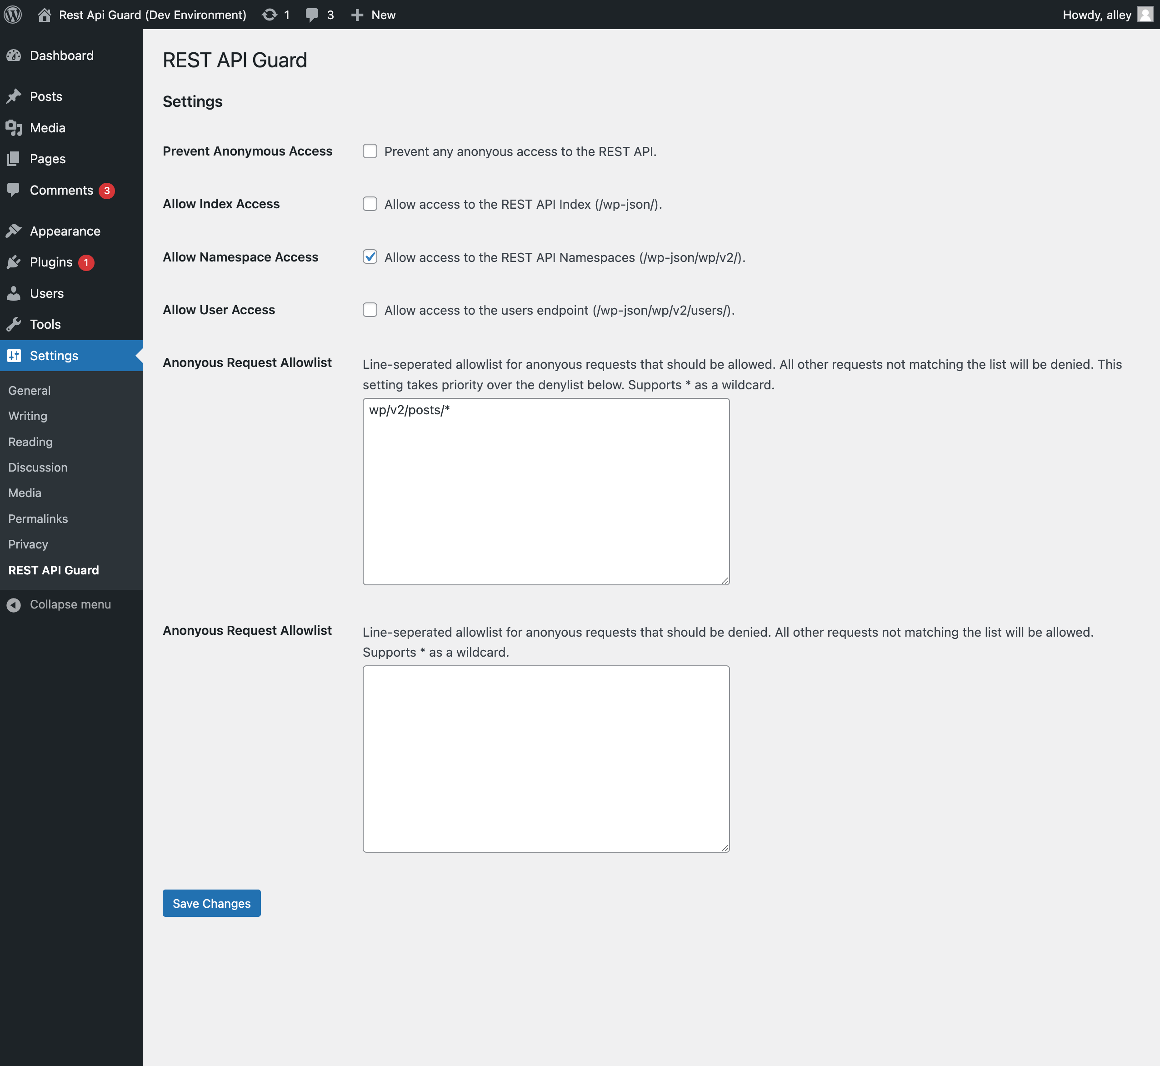Click the Comments speech bubble sidebar icon
The width and height of the screenshot is (1160, 1066).
click(x=14, y=190)
